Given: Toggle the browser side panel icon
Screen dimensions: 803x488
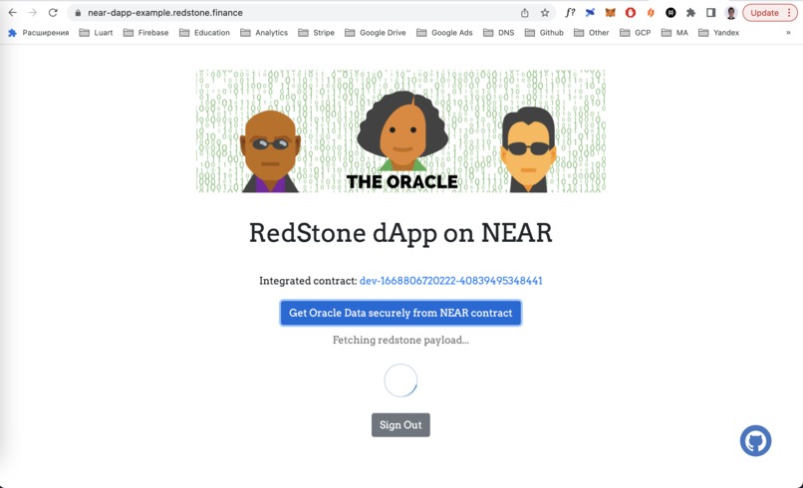Looking at the screenshot, I should click(710, 13).
